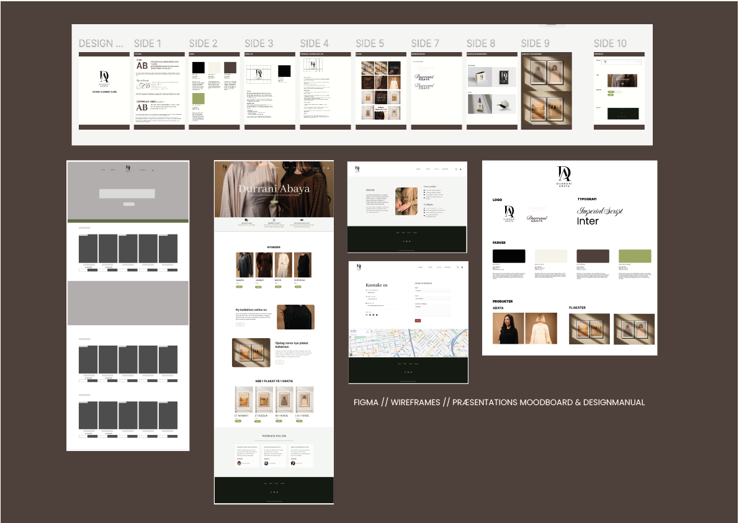
Task: Open the SIDE 4 text page thumbnail
Action: pos(326,91)
